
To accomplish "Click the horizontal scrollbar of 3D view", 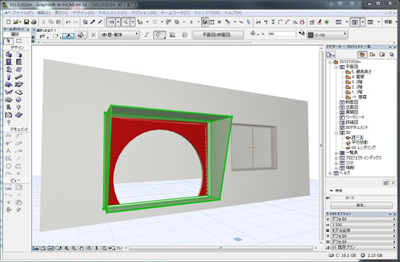I will pos(221,248).
